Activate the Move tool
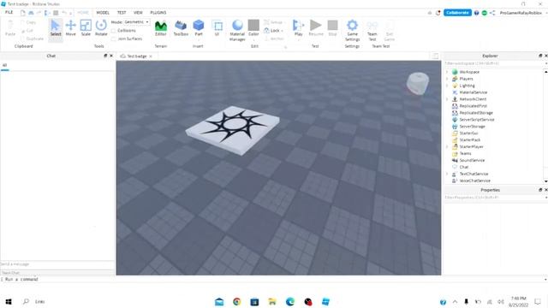This screenshot has height=308, width=548. pos(70,28)
